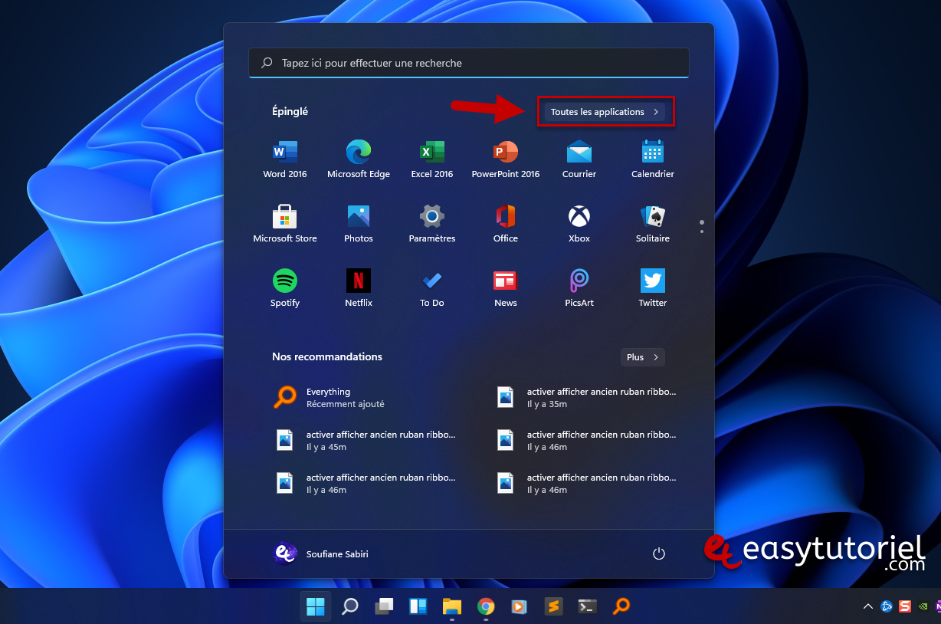The height and width of the screenshot is (624, 941).
Task: Click the Windows Start button on taskbar
Action: tap(315, 606)
